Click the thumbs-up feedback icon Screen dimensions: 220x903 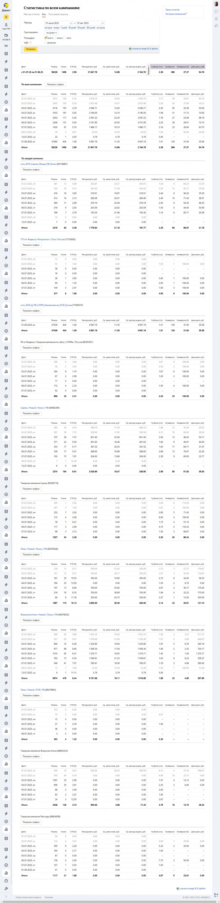point(216,26)
